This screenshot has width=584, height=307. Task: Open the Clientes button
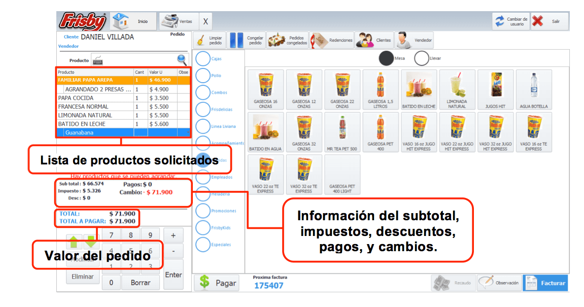point(373,40)
